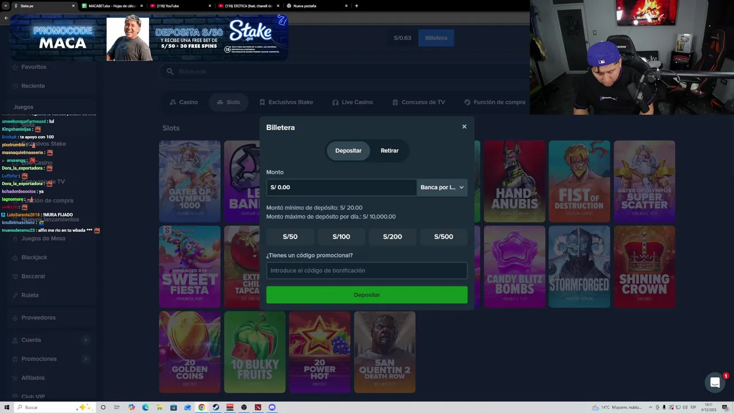Open the Fist of Destruction slot thumbnail
734x413 pixels.
pos(579,181)
